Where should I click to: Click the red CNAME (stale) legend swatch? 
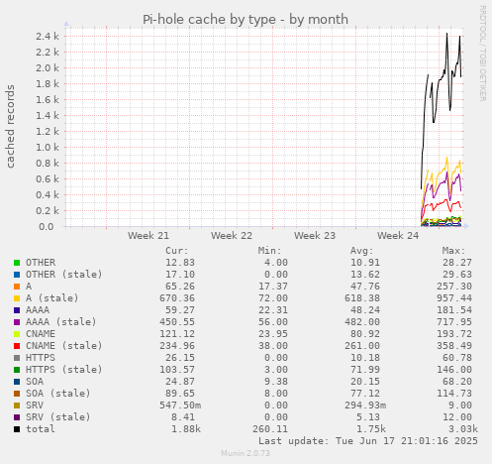(17, 346)
